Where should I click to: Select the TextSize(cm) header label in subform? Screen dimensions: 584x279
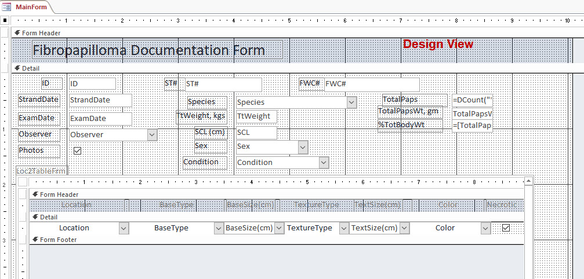[378, 205]
